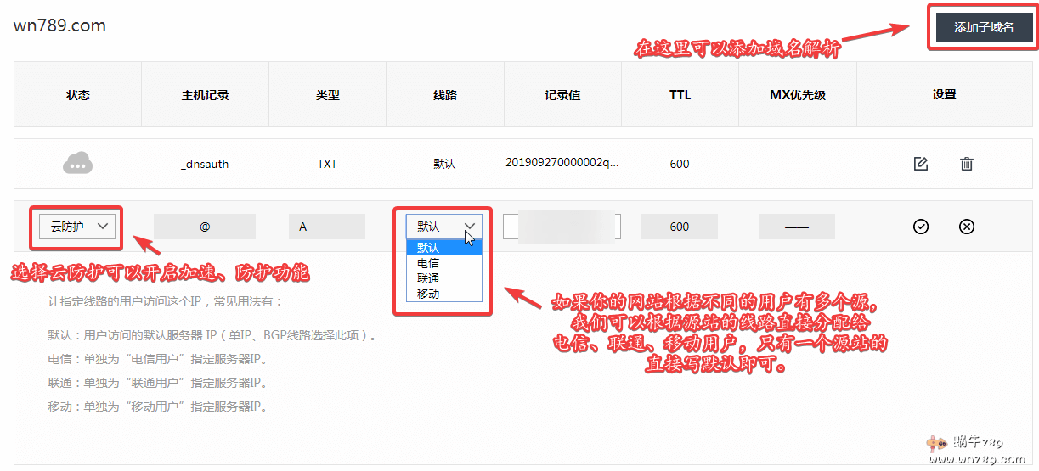
Task: Click the TTL field showing 600
Action: (679, 227)
